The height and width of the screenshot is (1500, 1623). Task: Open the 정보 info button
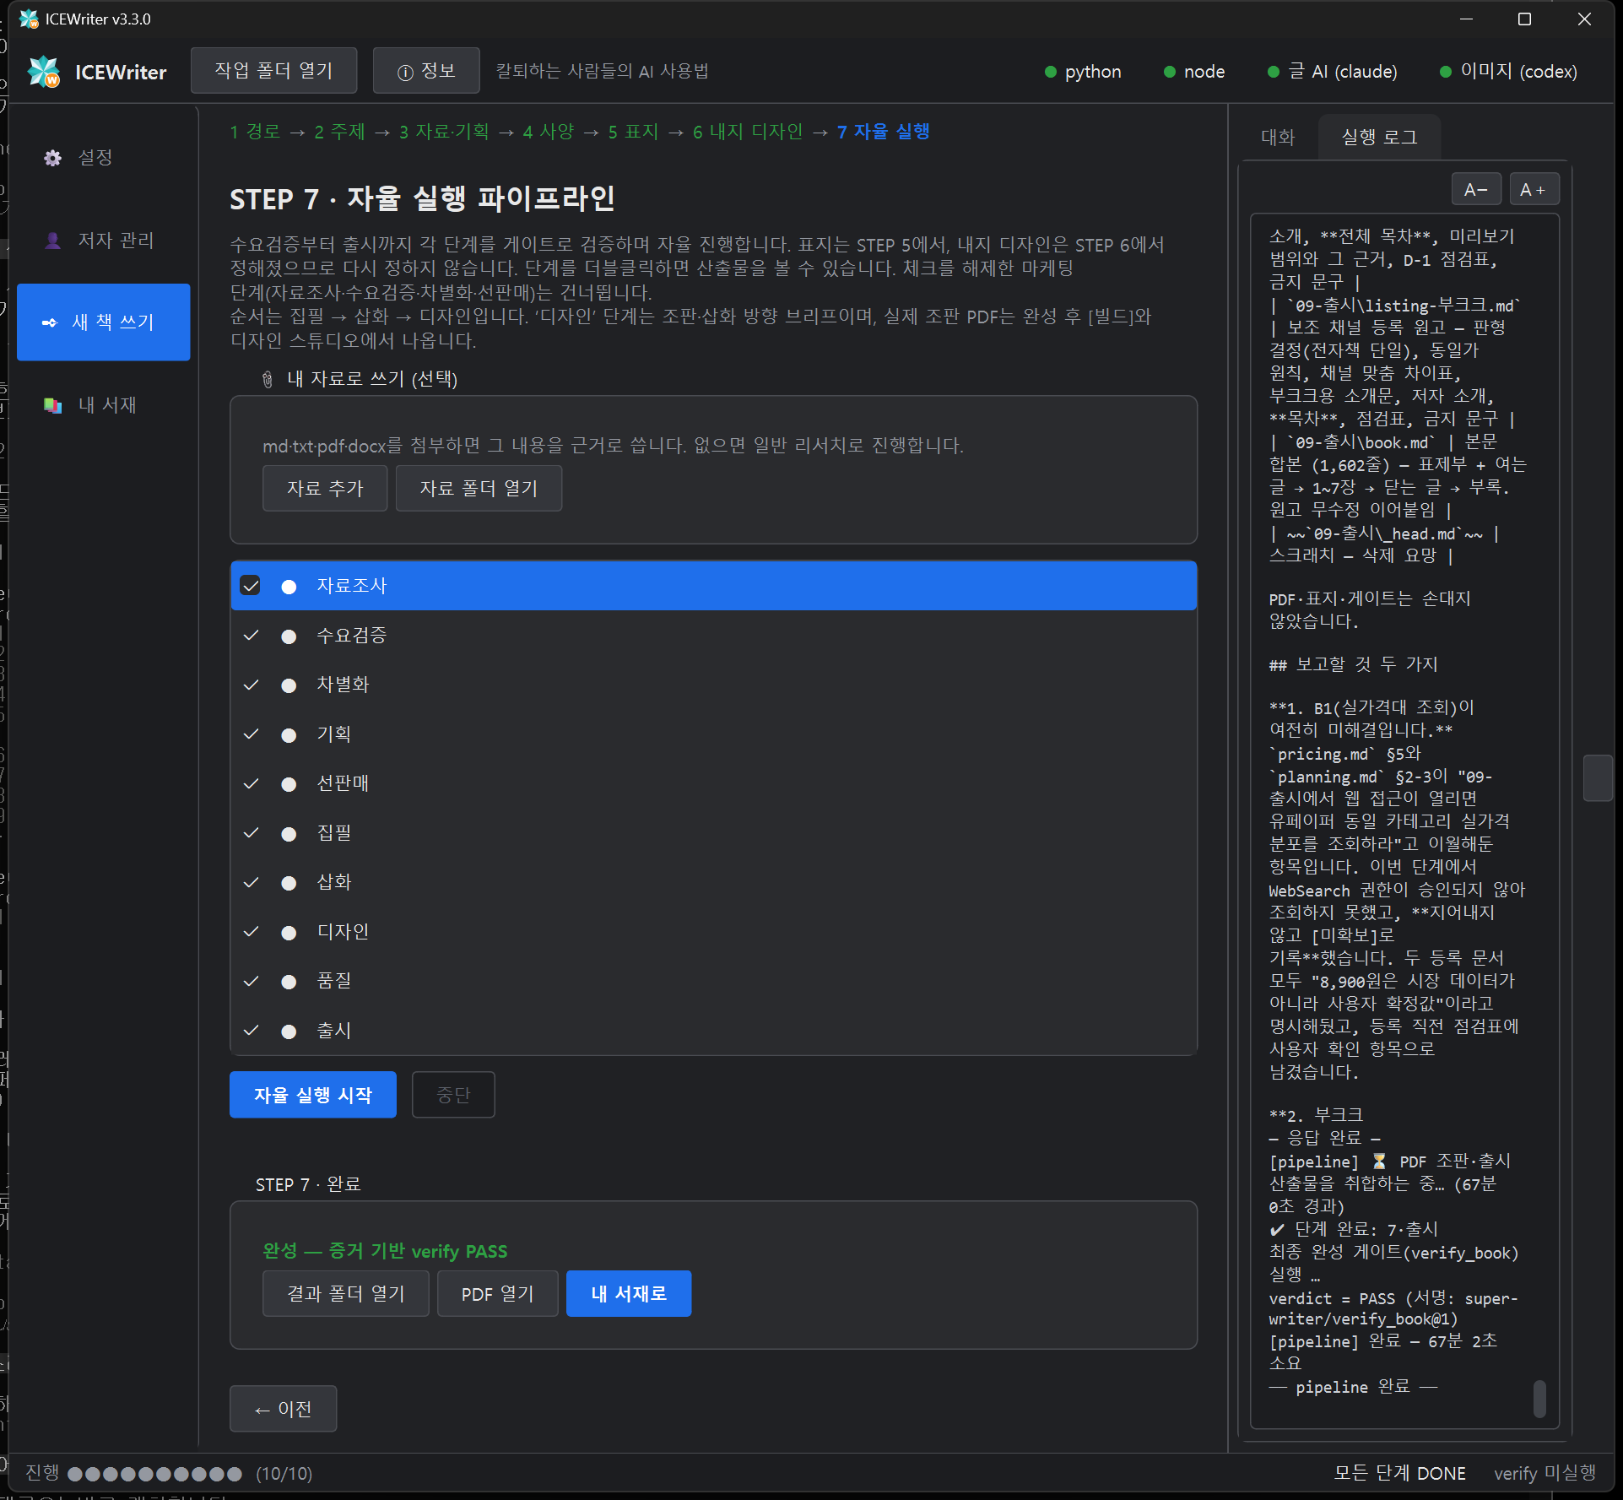[426, 71]
